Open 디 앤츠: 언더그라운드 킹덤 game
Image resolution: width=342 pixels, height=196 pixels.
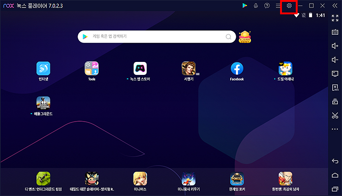[x=43, y=178]
